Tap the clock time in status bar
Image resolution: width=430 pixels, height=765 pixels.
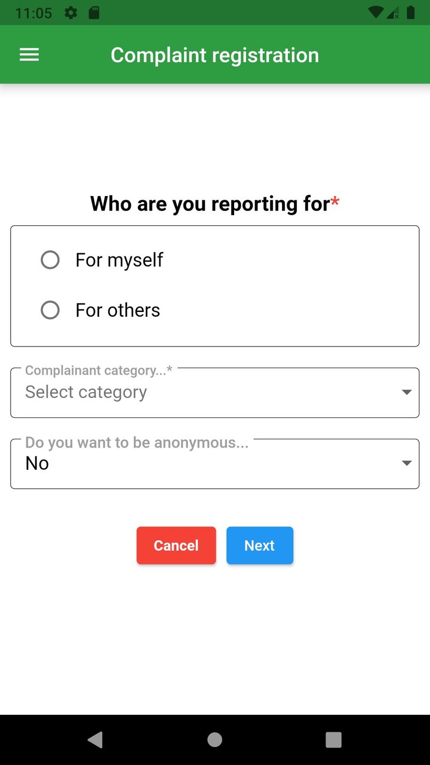coord(33,13)
